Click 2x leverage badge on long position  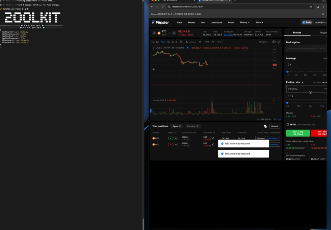tap(176, 138)
